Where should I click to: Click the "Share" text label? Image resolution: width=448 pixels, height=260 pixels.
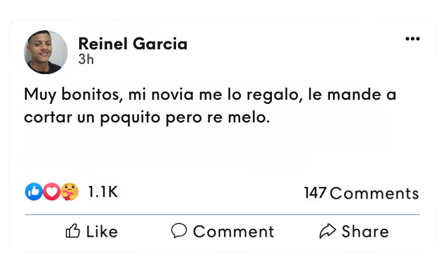coord(365,231)
